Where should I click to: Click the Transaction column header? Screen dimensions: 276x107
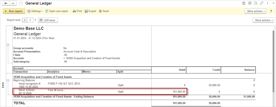pyautogui.click(x=30, y=72)
